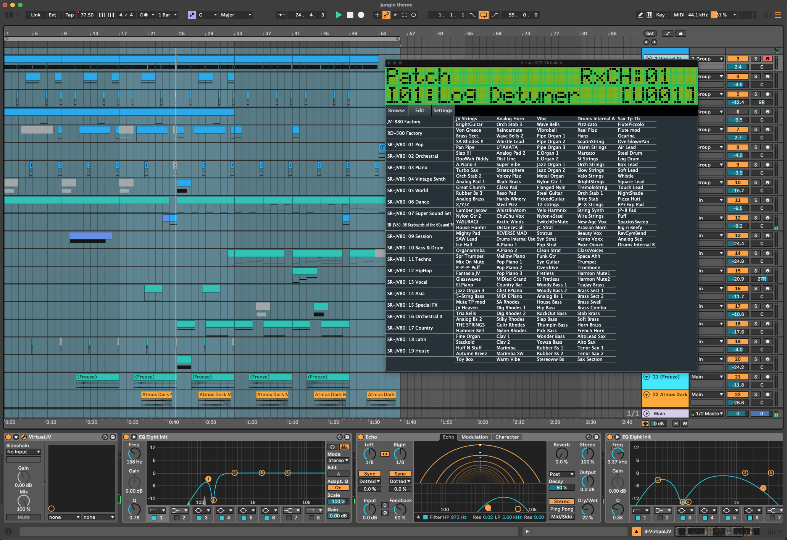Go to the previous locator arrow
This screenshot has height=540, width=787.
point(646,42)
